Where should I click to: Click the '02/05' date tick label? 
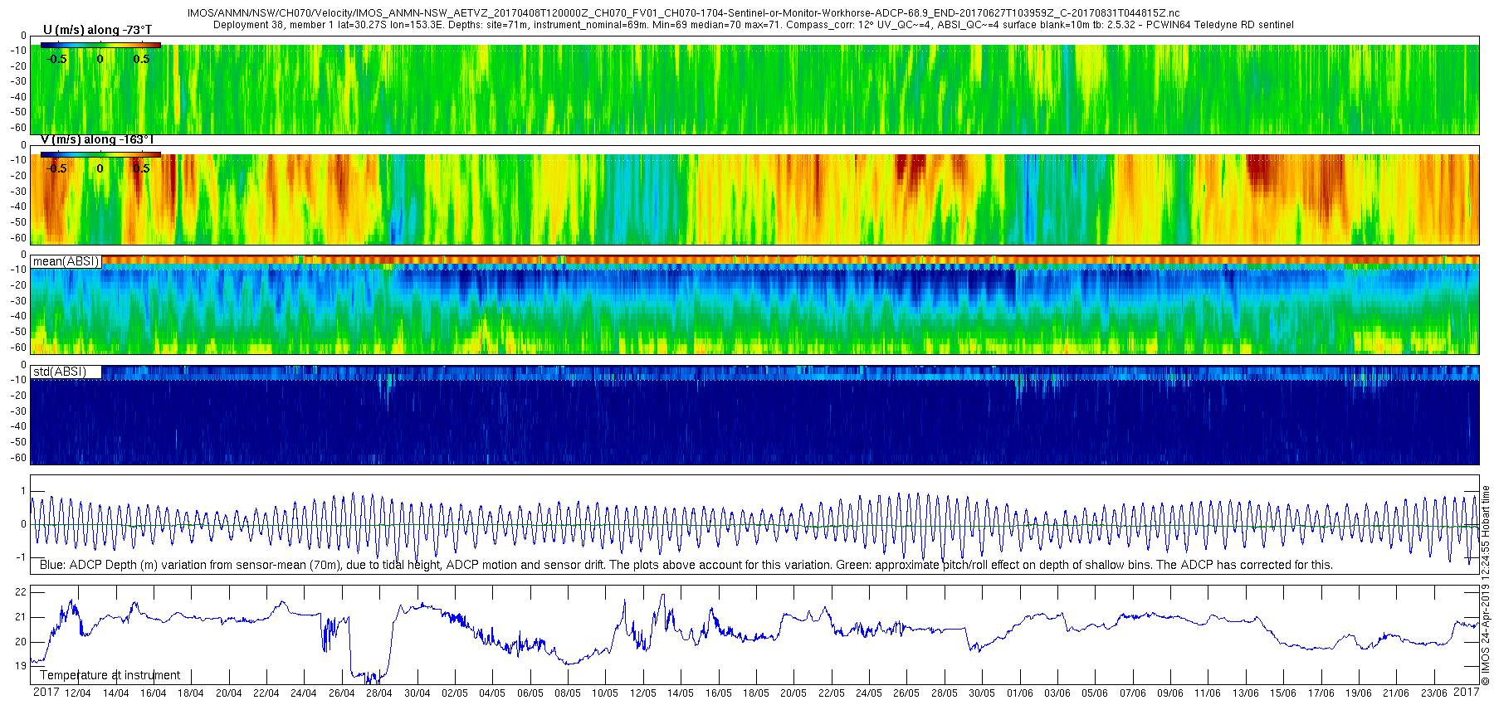click(455, 693)
